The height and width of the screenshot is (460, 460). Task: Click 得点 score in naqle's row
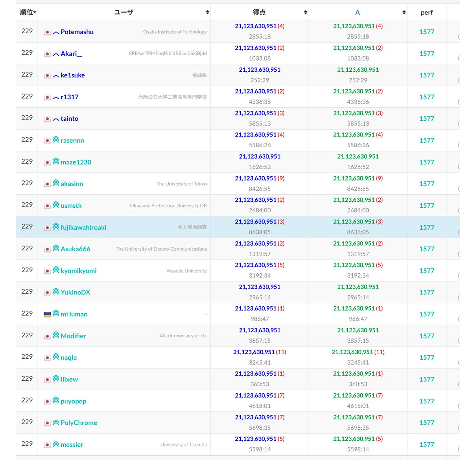click(254, 352)
